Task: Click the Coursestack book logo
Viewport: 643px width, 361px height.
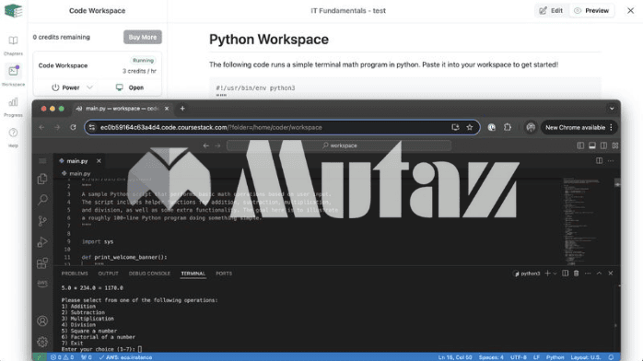Action: tap(13, 11)
